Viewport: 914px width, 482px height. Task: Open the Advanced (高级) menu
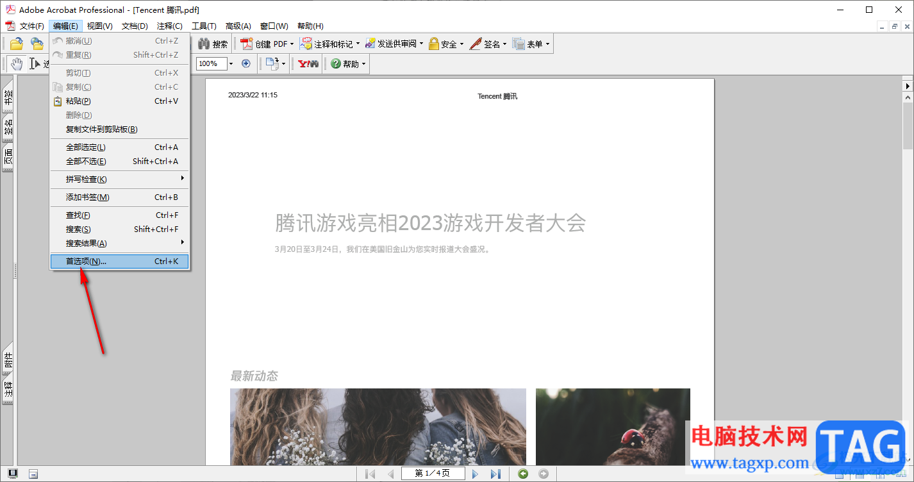click(x=238, y=26)
